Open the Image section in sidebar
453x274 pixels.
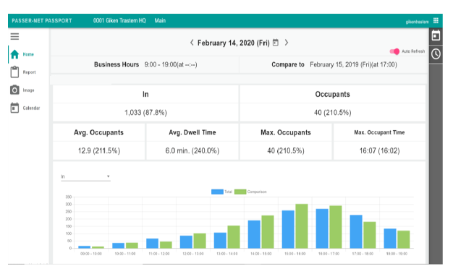coord(22,90)
